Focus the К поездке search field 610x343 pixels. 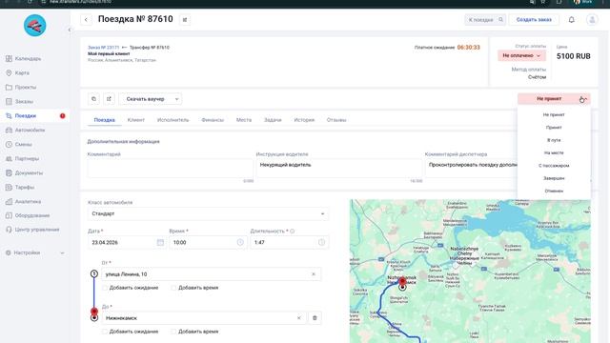[x=485, y=19]
